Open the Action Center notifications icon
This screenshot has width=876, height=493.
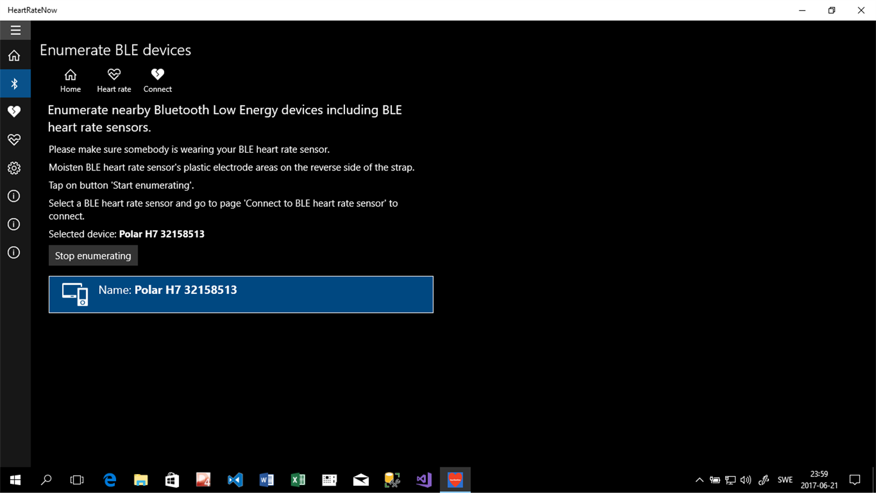point(855,480)
